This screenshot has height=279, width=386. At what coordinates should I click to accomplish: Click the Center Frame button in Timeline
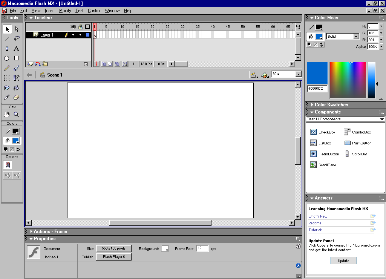tap(96, 64)
